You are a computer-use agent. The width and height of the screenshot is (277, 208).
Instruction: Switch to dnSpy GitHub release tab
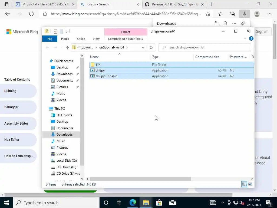point(175,4)
